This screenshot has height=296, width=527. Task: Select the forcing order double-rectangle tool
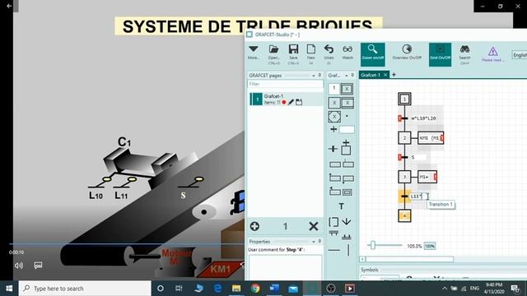pyautogui.click(x=347, y=192)
